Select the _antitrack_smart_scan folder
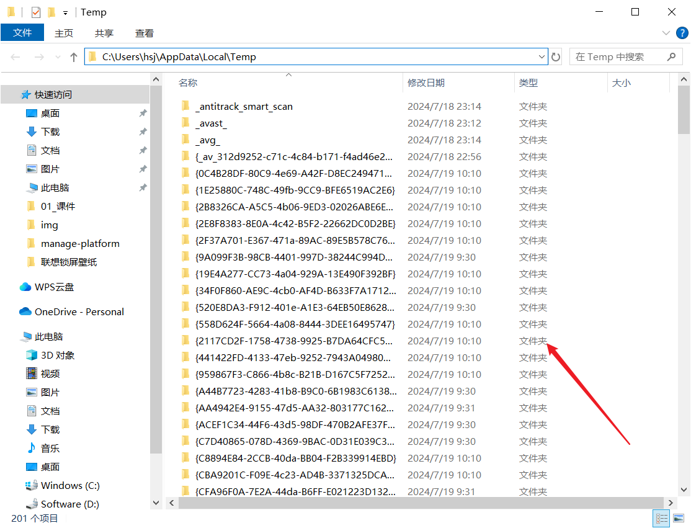The width and height of the screenshot is (691, 528). tap(244, 106)
